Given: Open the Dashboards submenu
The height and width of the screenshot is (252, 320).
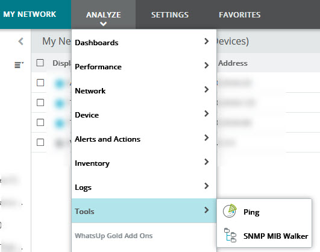Looking at the screenshot, I should point(144,42).
